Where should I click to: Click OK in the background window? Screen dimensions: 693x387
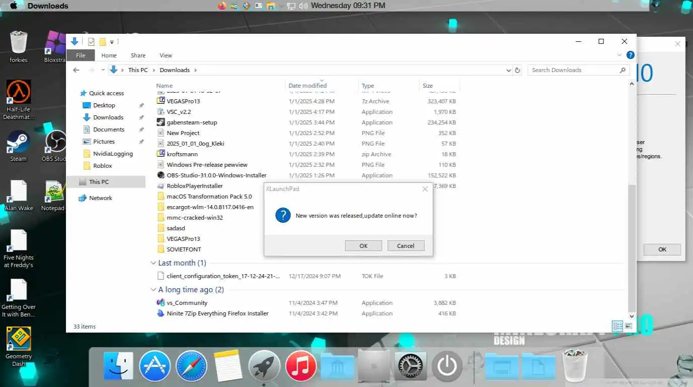(662, 249)
